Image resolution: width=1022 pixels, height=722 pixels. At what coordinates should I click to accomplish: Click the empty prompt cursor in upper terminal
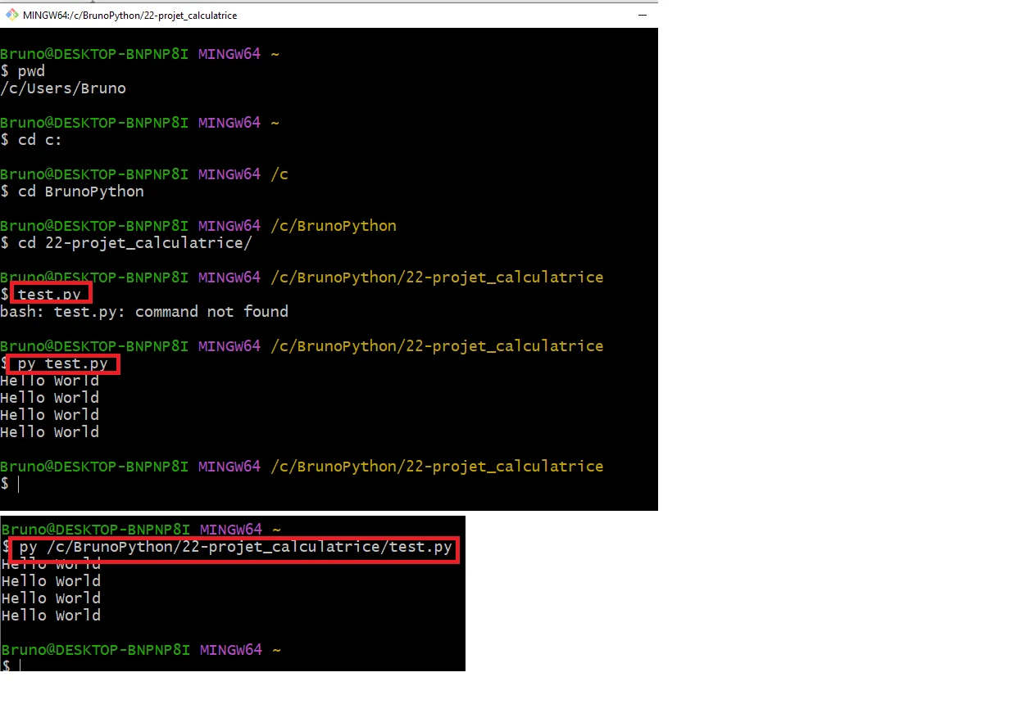tap(18, 484)
